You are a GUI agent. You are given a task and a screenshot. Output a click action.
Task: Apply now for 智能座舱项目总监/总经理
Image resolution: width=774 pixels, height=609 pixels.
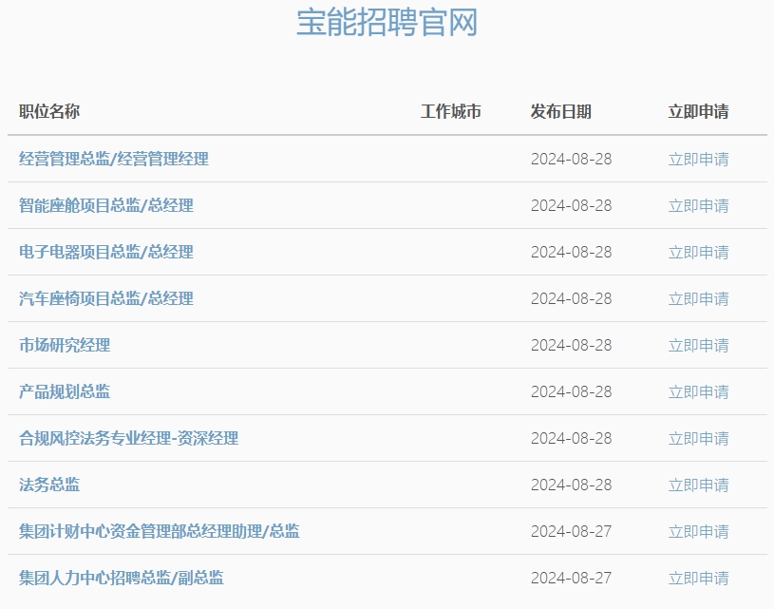click(x=698, y=205)
